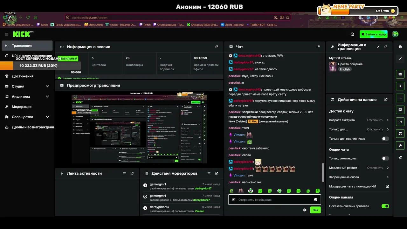Open Достижения in the left sidebar
407x229 pixels.
click(x=27, y=76)
